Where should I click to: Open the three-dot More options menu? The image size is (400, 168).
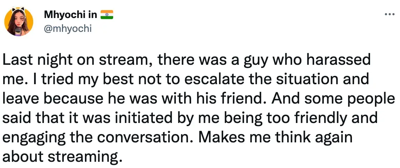[x=388, y=15]
